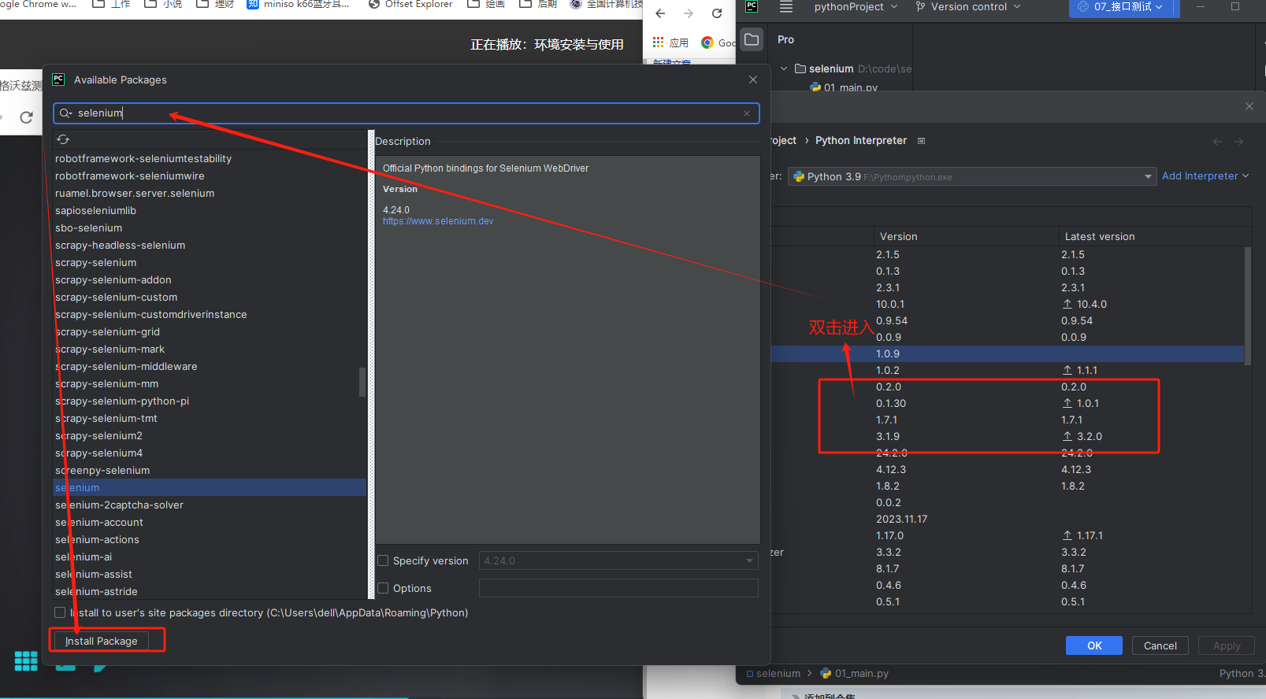This screenshot has width=1266, height=699.
Task: Click icon next to Python Interpreter heading
Action: pos(921,141)
